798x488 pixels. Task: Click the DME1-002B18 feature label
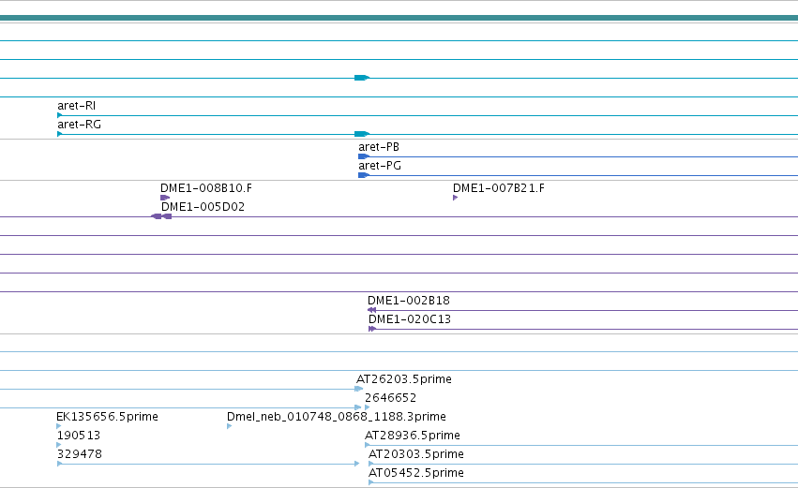[x=409, y=301]
